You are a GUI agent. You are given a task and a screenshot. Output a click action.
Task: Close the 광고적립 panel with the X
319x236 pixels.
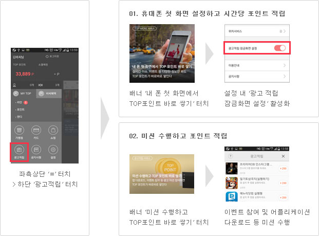click(283, 156)
